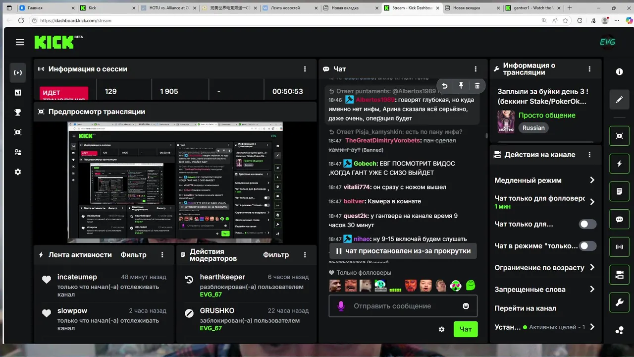Open chat settings gear beside Чат button

[x=442, y=329]
